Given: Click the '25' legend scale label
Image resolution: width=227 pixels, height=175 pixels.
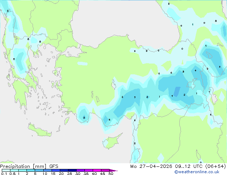Looking at the screenshot, I should pyautogui.click(x=69, y=174).
